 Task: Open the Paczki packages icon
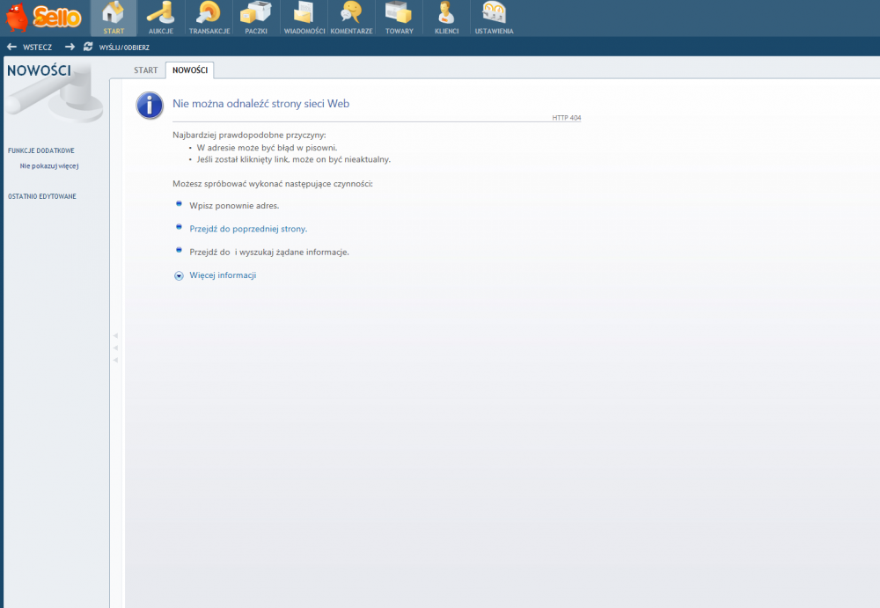256,15
